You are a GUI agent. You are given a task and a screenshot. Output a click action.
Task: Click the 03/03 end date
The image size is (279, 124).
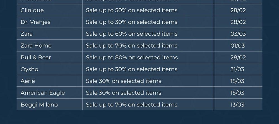point(238,34)
